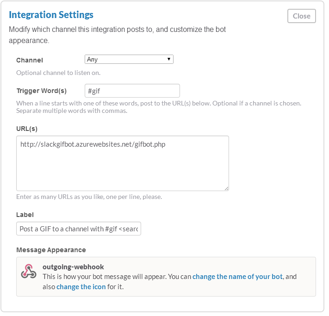Viewport: 329px width, 316px height.
Task: Click the slackgifbot URL text line
Action: point(93,144)
